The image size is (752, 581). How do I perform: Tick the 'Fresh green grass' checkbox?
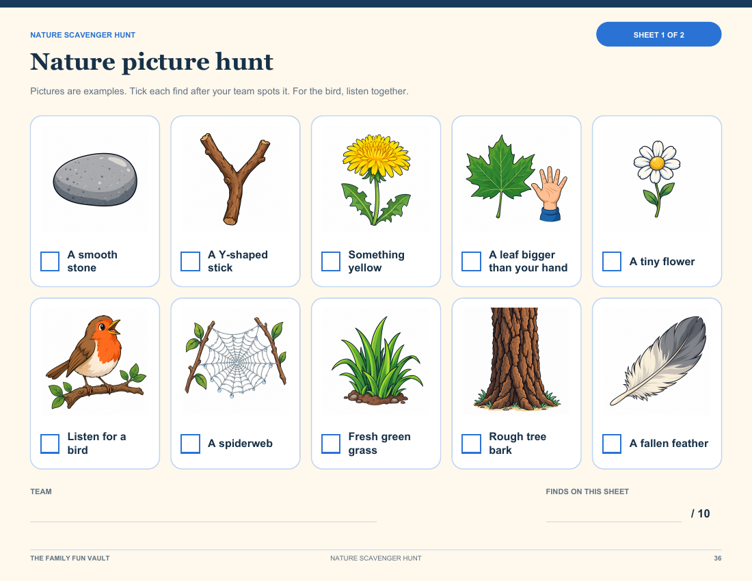[331, 444]
